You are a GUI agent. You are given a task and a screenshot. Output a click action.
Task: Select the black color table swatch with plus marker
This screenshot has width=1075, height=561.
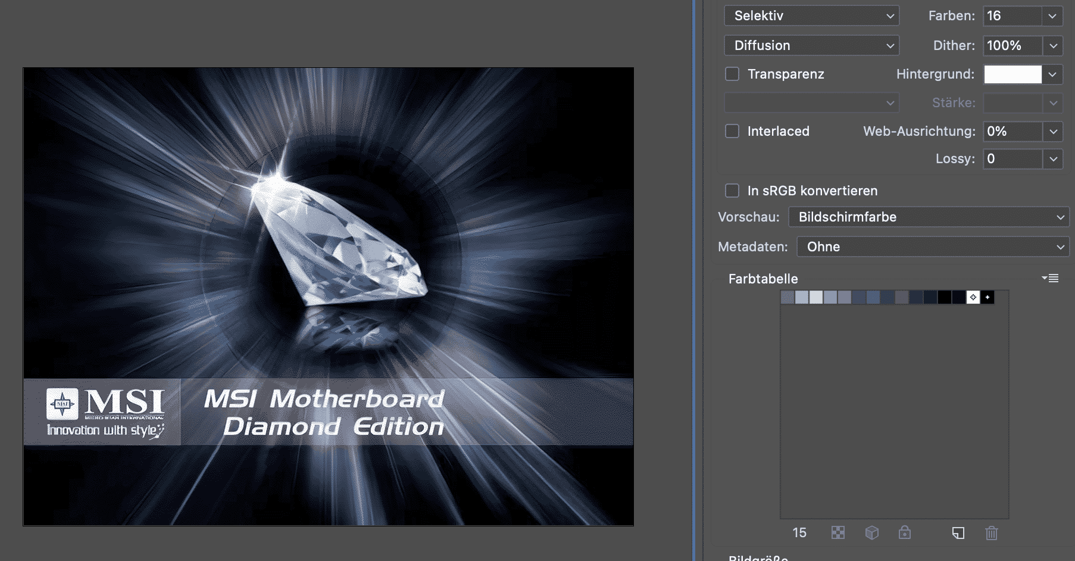(x=987, y=297)
